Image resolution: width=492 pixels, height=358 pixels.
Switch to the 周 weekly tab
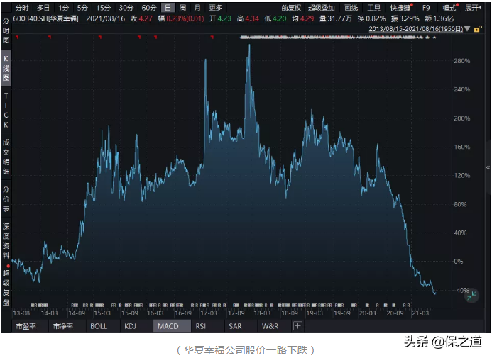click(182, 8)
